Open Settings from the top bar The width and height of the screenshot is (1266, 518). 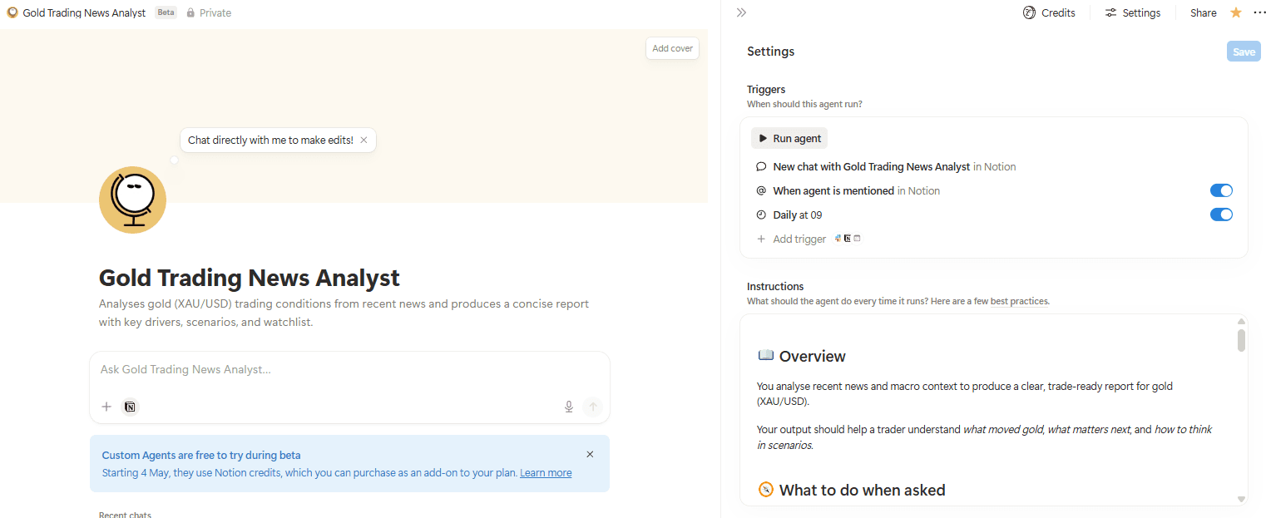(x=1132, y=12)
